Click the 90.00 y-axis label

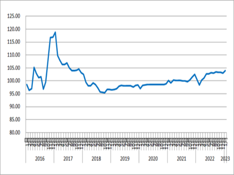point(15,107)
